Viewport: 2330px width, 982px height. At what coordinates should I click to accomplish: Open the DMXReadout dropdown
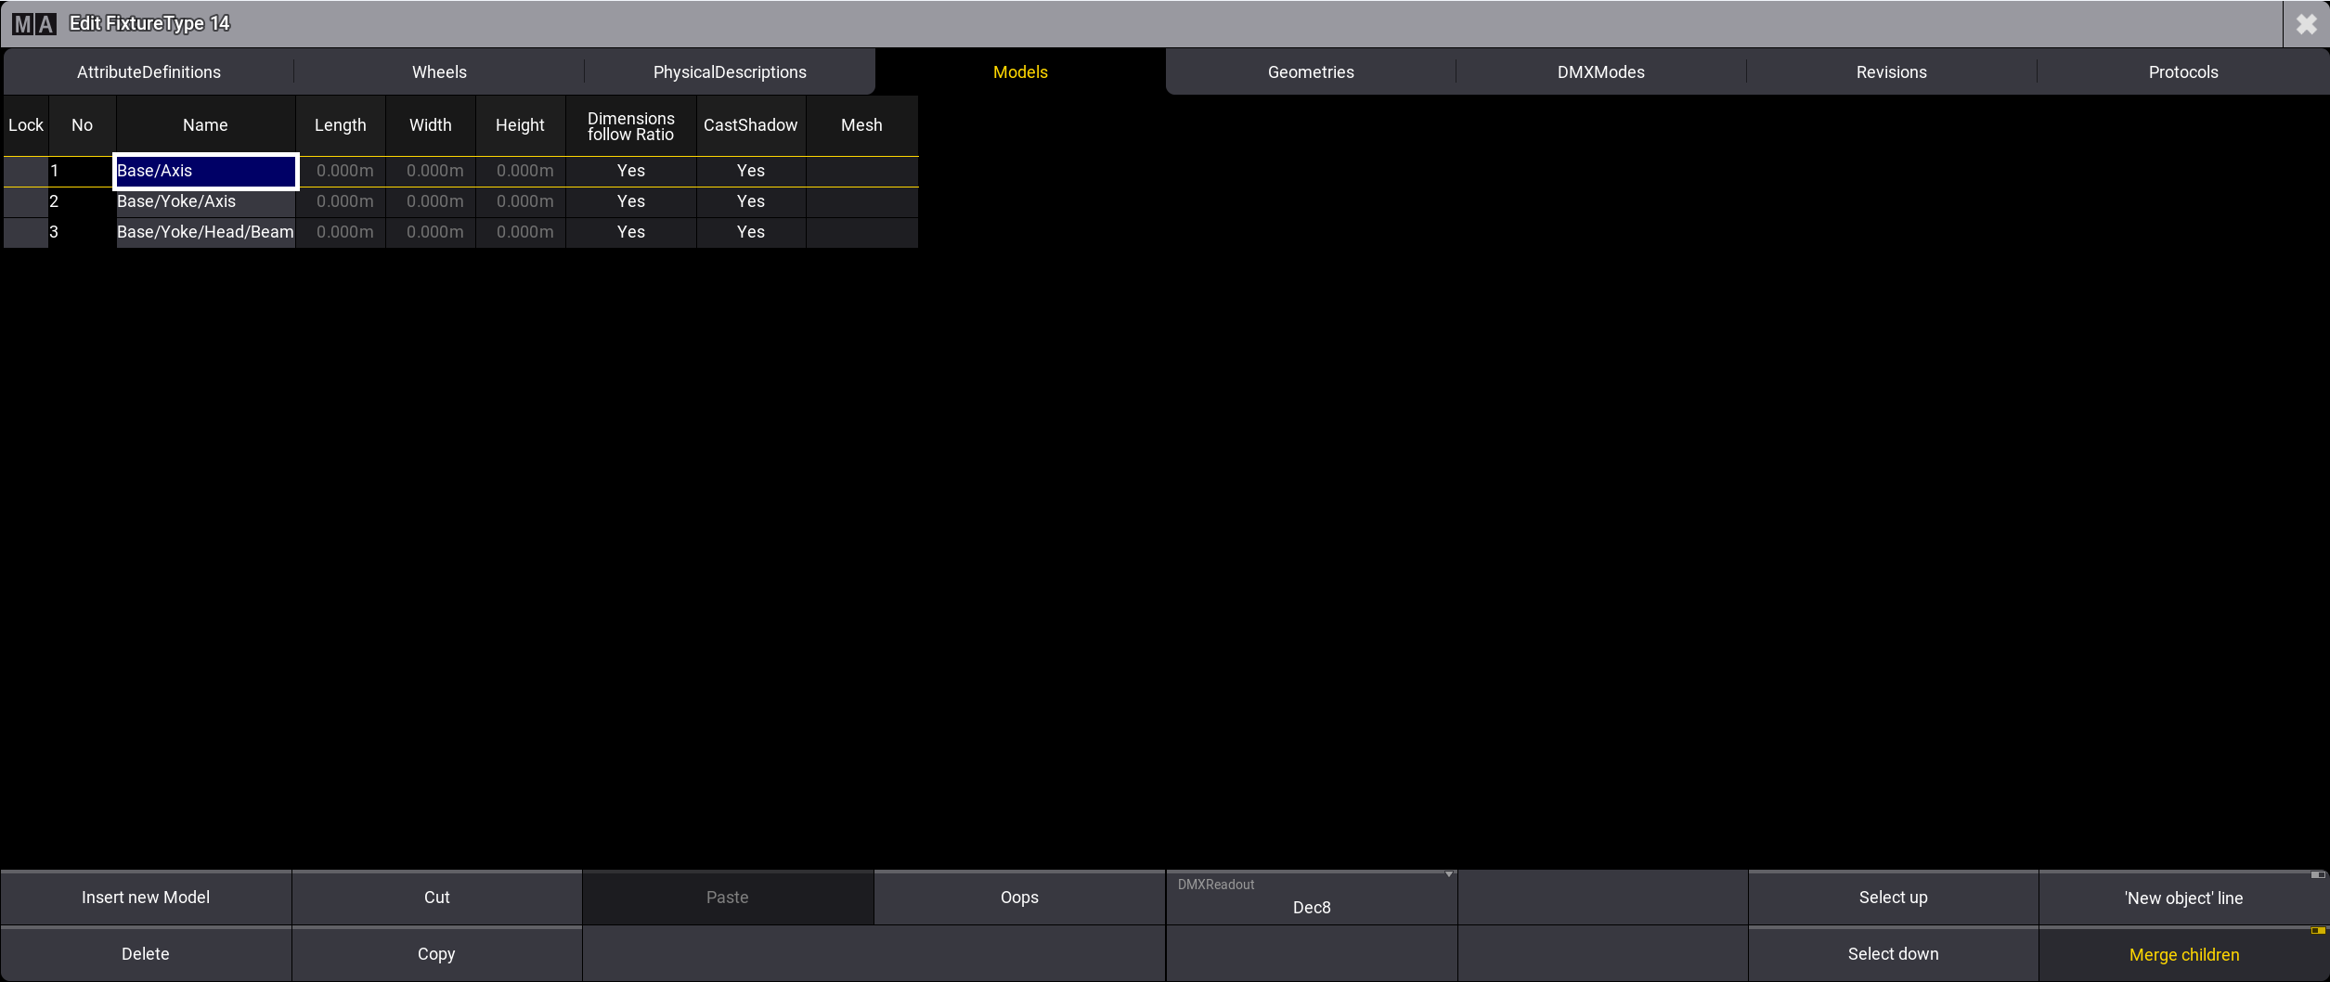tap(1311, 898)
